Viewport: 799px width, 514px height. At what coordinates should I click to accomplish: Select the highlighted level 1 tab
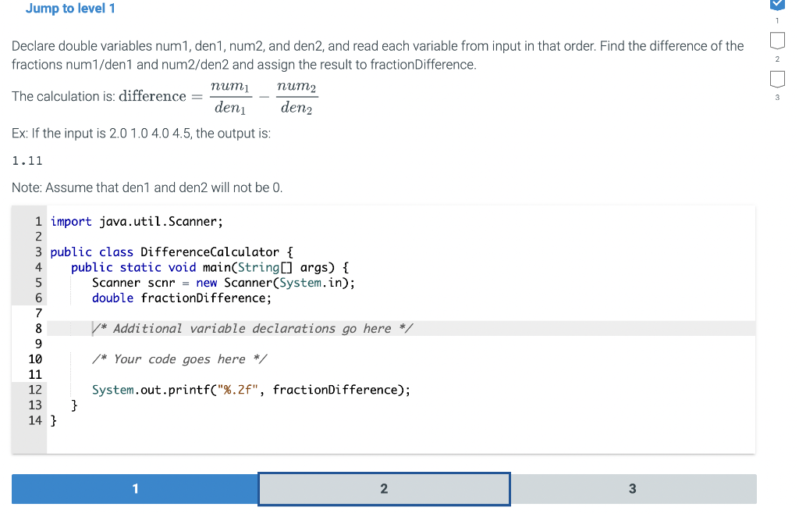134,488
